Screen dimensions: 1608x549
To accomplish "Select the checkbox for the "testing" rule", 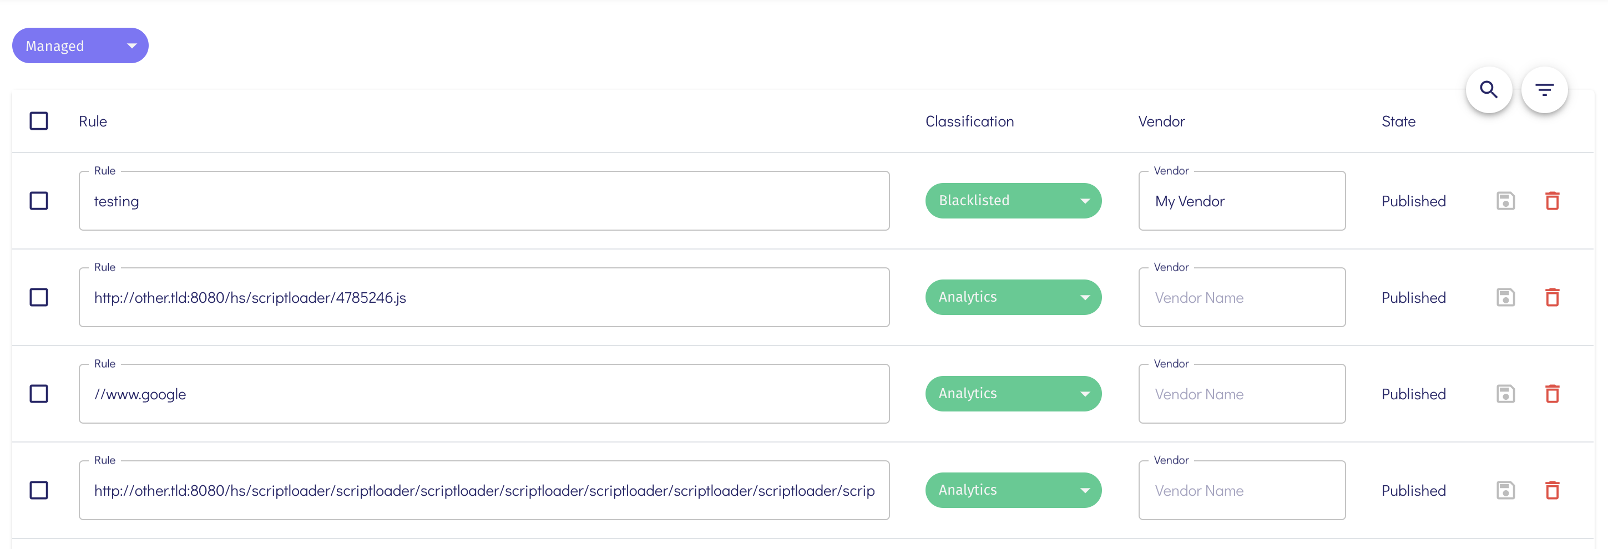I will (x=39, y=200).
